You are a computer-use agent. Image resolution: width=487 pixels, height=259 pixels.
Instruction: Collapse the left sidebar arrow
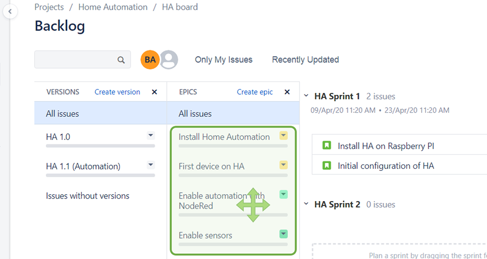[x=10, y=11]
